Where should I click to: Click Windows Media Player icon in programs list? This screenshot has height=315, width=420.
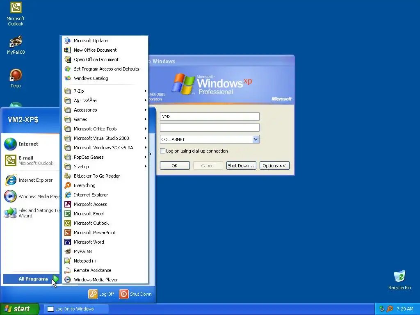click(x=68, y=280)
